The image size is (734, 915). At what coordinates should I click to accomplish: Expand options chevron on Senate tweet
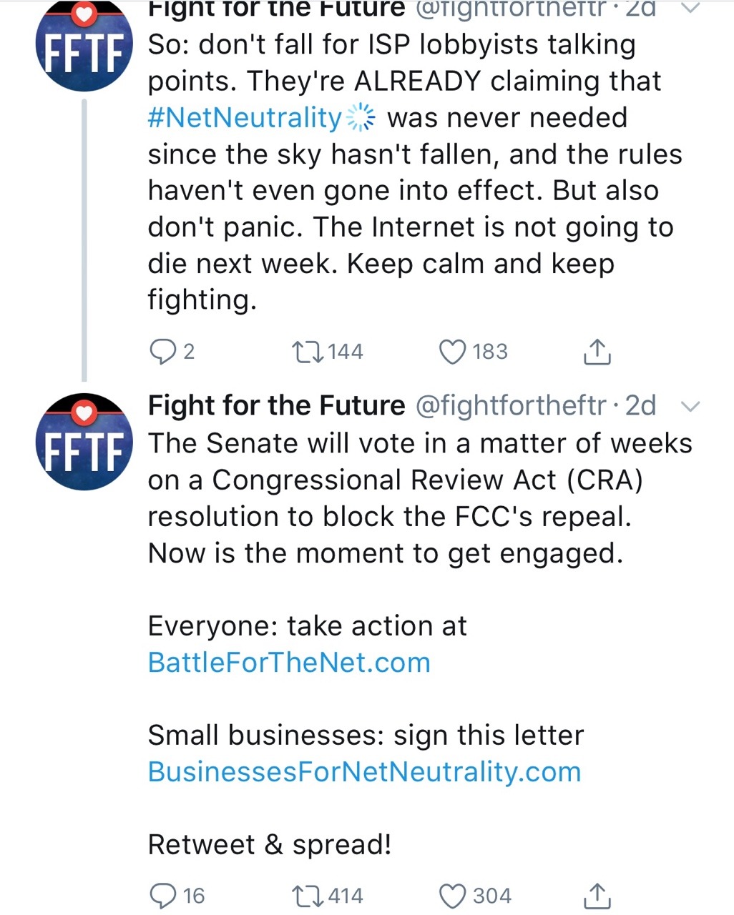pos(690,407)
